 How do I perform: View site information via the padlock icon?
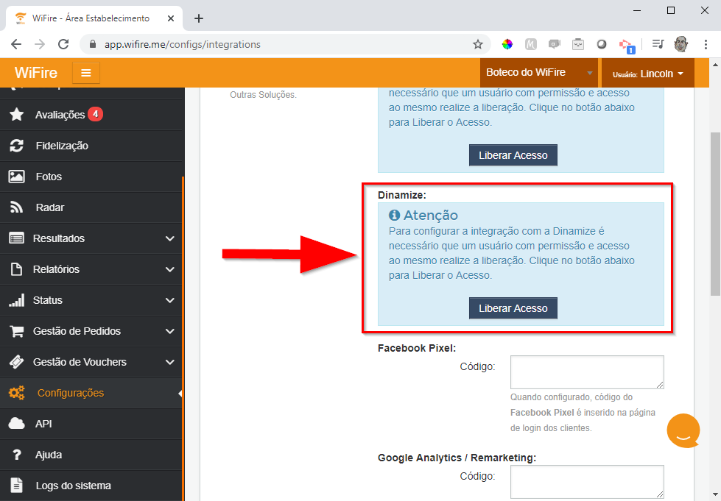[93, 45]
